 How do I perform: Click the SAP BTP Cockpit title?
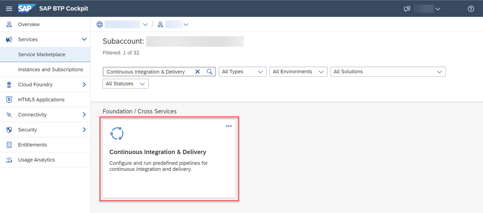(x=64, y=9)
